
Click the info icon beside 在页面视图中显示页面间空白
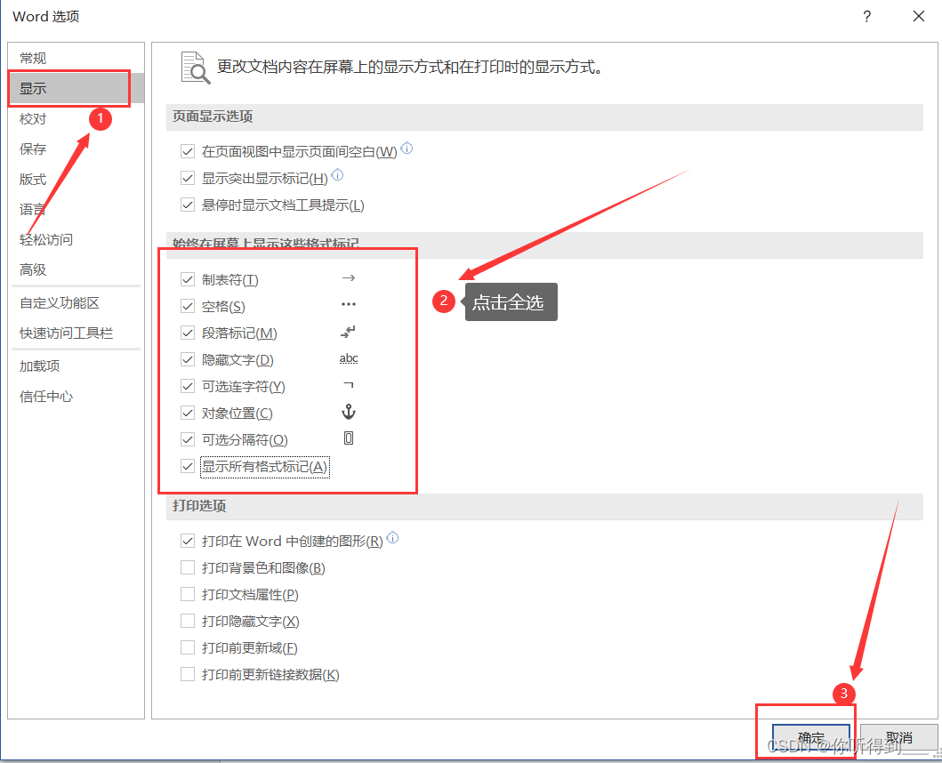click(407, 149)
